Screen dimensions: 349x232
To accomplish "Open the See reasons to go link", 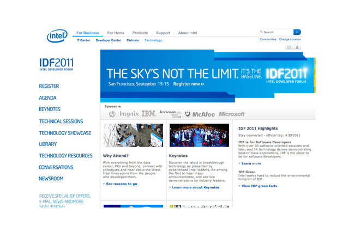I will tap(122, 184).
